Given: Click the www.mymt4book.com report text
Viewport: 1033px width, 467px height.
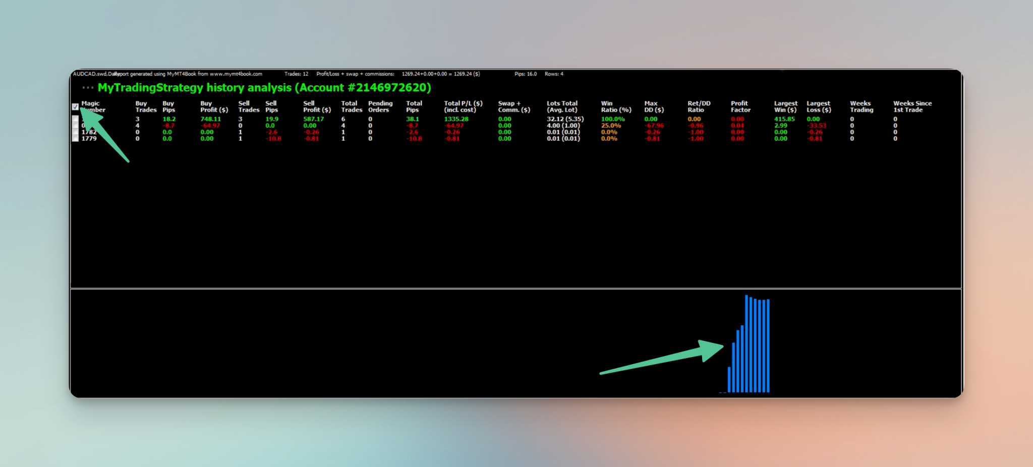Looking at the screenshot, I should point(236,74).
